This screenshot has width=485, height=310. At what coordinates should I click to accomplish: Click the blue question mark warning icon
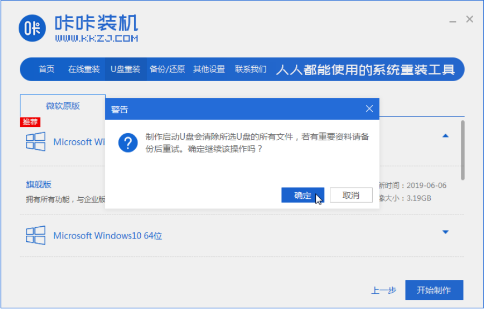[x=128, y=143]
